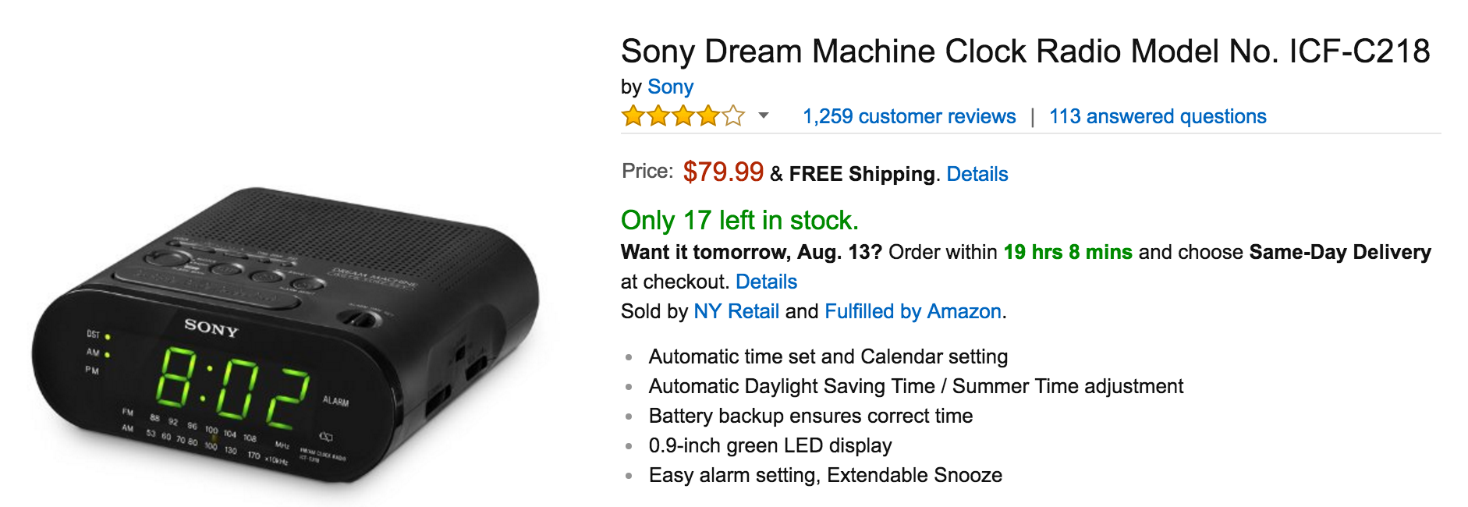Open the Fulfilled by Amazon link
This screenshot has height=507, width=1468.
pyautogui.click(x=913, y=311)
